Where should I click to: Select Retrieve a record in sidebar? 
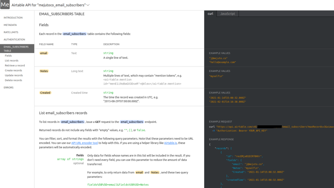point(15,65)
